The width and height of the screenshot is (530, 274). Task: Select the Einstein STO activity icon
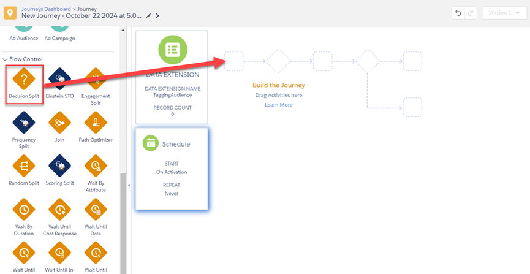pos(60,79)
